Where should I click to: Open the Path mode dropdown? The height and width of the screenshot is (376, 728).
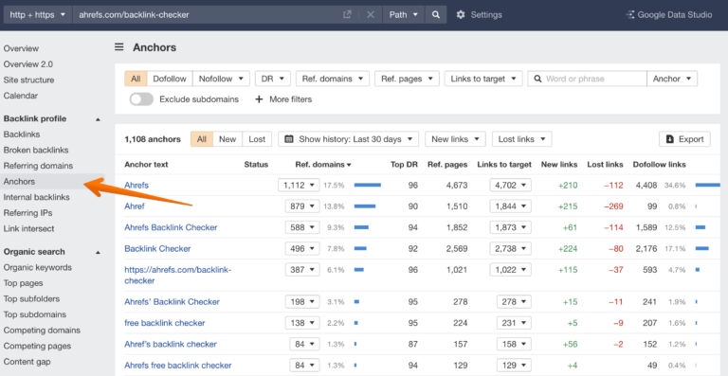pos(403,15)
